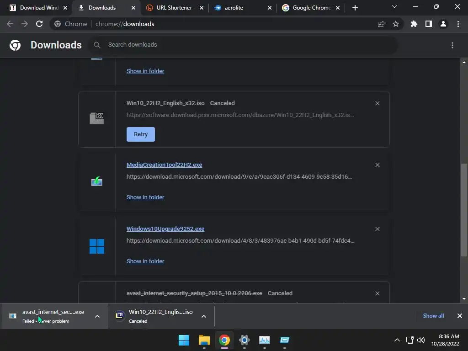Image resolution: width=468 pixels, height=351 pixels.
Task: Open Windows10Upgrade9252.exe file link
Action: click(165, 229)
